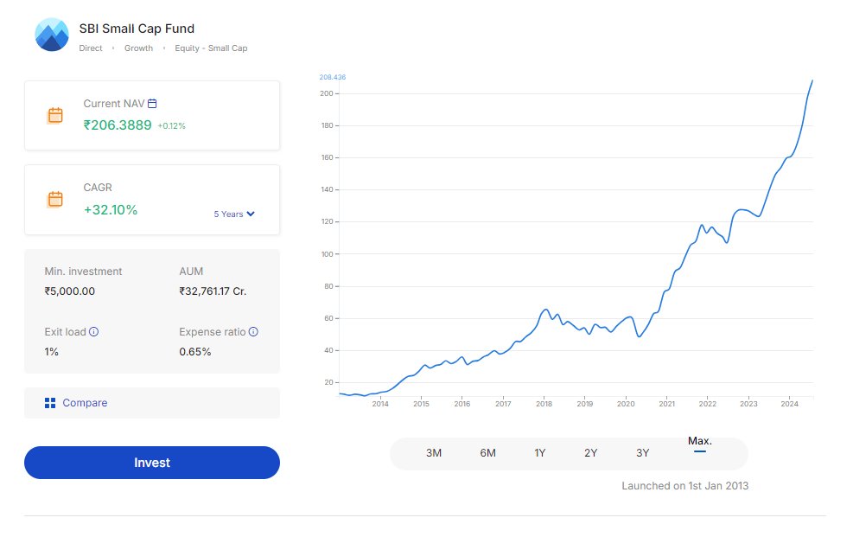853x537 pixels.
Task: Open the Compare funds link
Action: click(x=85, y=403)
